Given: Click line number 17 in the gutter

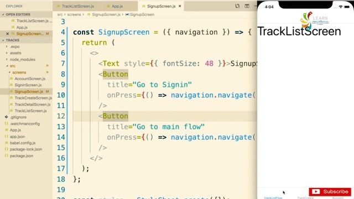Looking at the screenshot, I should [61, 169].
